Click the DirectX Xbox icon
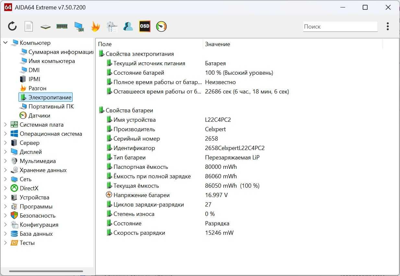Image resolution: width=400 pixels, height=276 pixels. click(14, 188)
